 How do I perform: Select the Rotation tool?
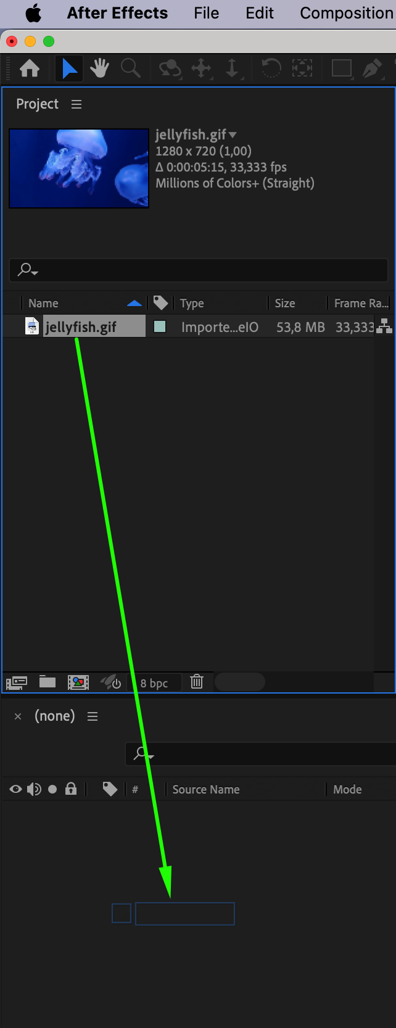click(271, 68)
